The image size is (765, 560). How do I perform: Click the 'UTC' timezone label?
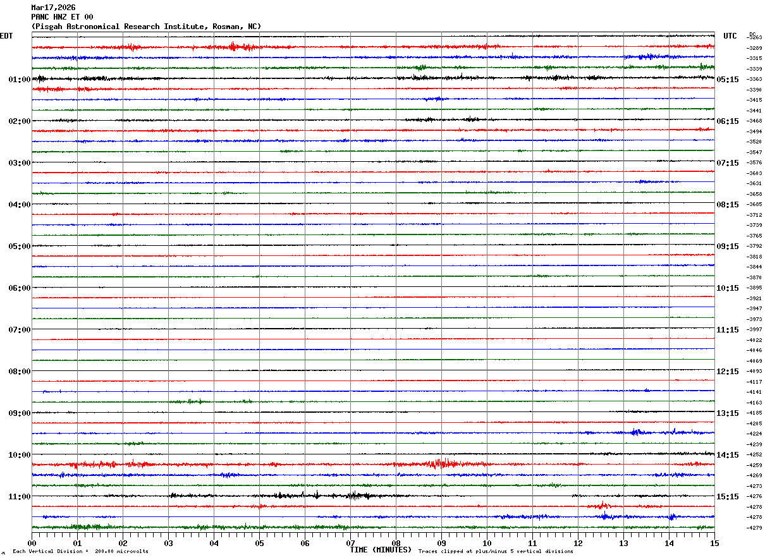pyautogui.click(x=730, y=36)
